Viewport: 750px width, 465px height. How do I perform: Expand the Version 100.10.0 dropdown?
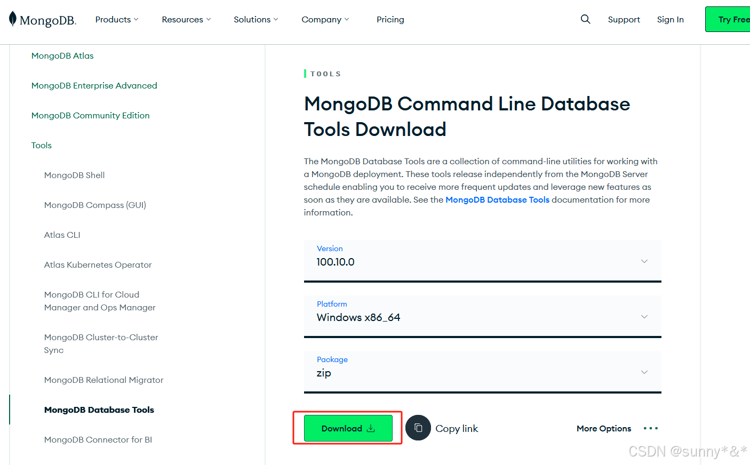point(483,261)
